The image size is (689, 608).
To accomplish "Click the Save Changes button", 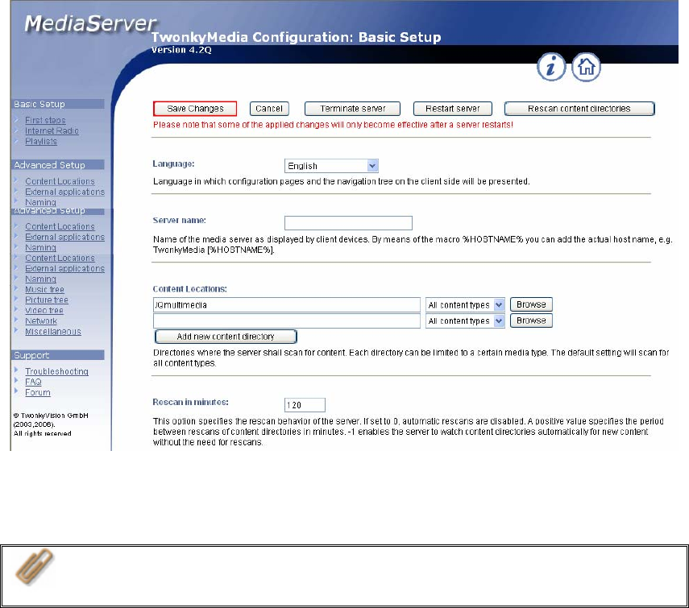I will pos(195,109).
